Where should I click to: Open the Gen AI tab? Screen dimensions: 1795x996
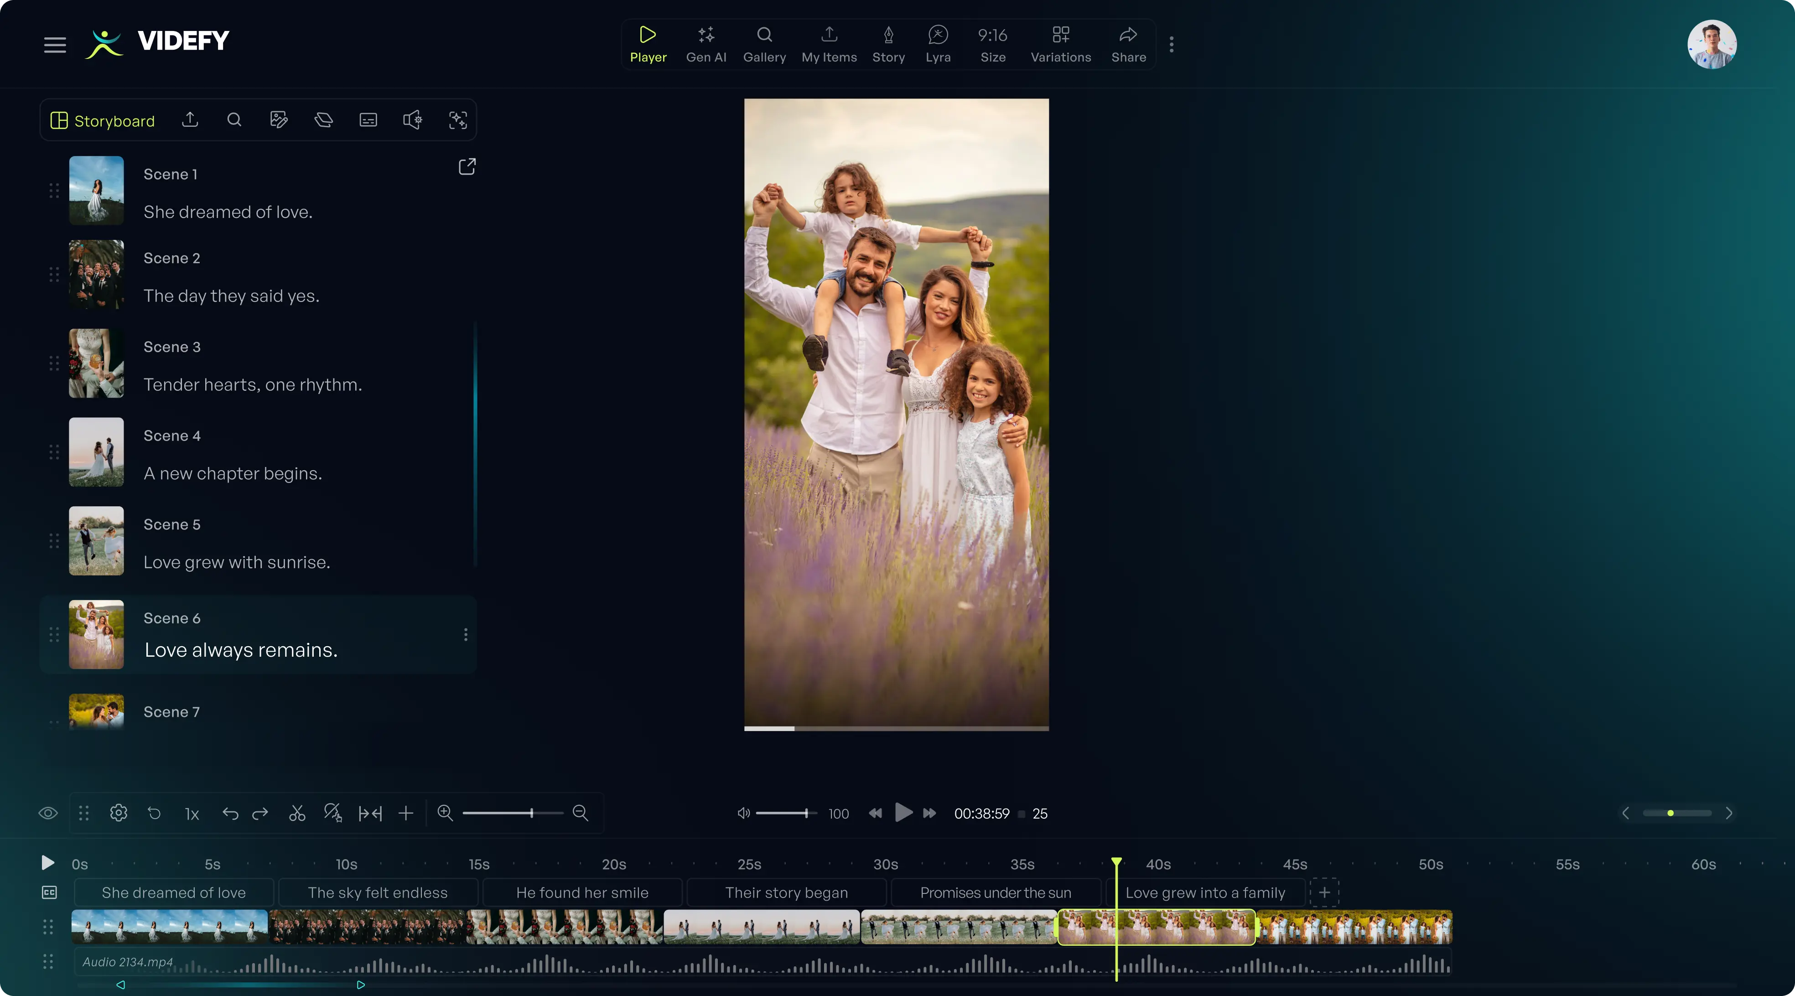coord(706,45)
